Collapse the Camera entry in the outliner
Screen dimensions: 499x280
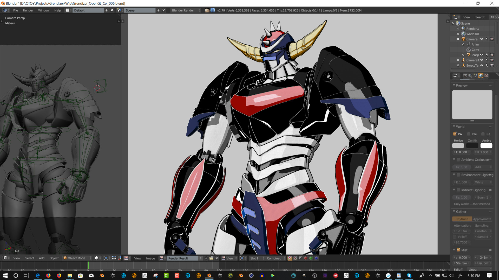tap(458, 39)
